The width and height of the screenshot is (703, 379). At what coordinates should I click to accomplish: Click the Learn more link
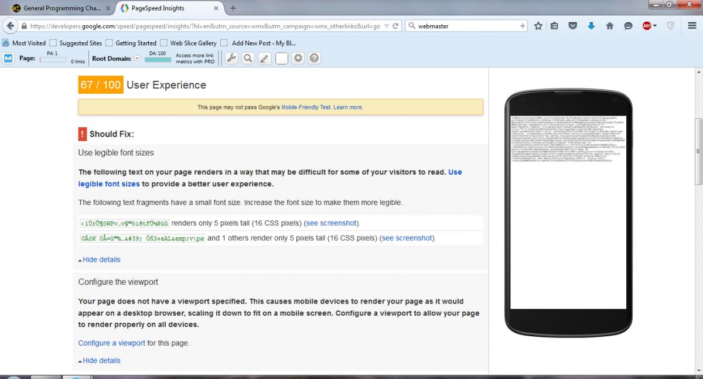point(348,107)
